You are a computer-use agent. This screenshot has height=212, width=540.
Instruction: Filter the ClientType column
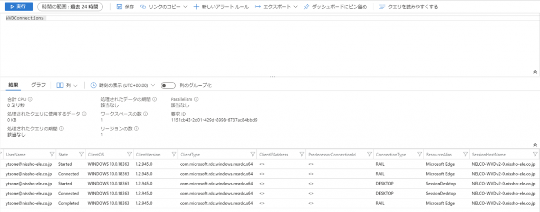254,154
